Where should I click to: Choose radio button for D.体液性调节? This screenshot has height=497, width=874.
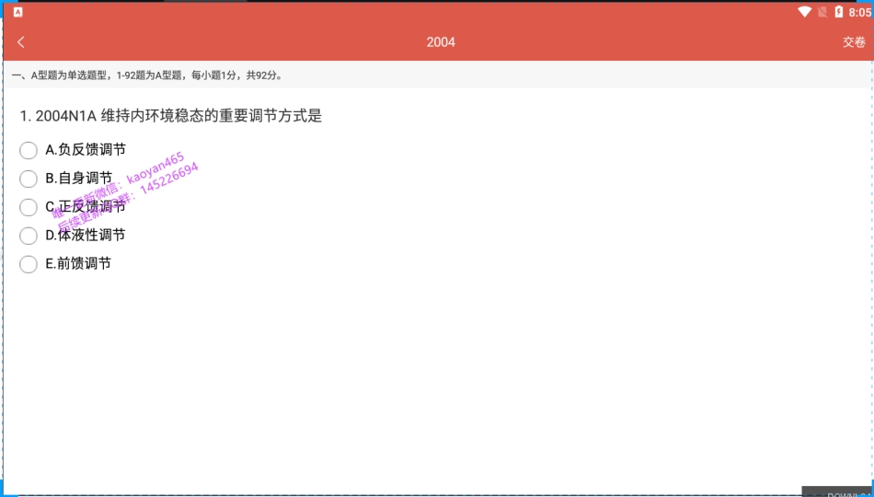click(29, 236)
